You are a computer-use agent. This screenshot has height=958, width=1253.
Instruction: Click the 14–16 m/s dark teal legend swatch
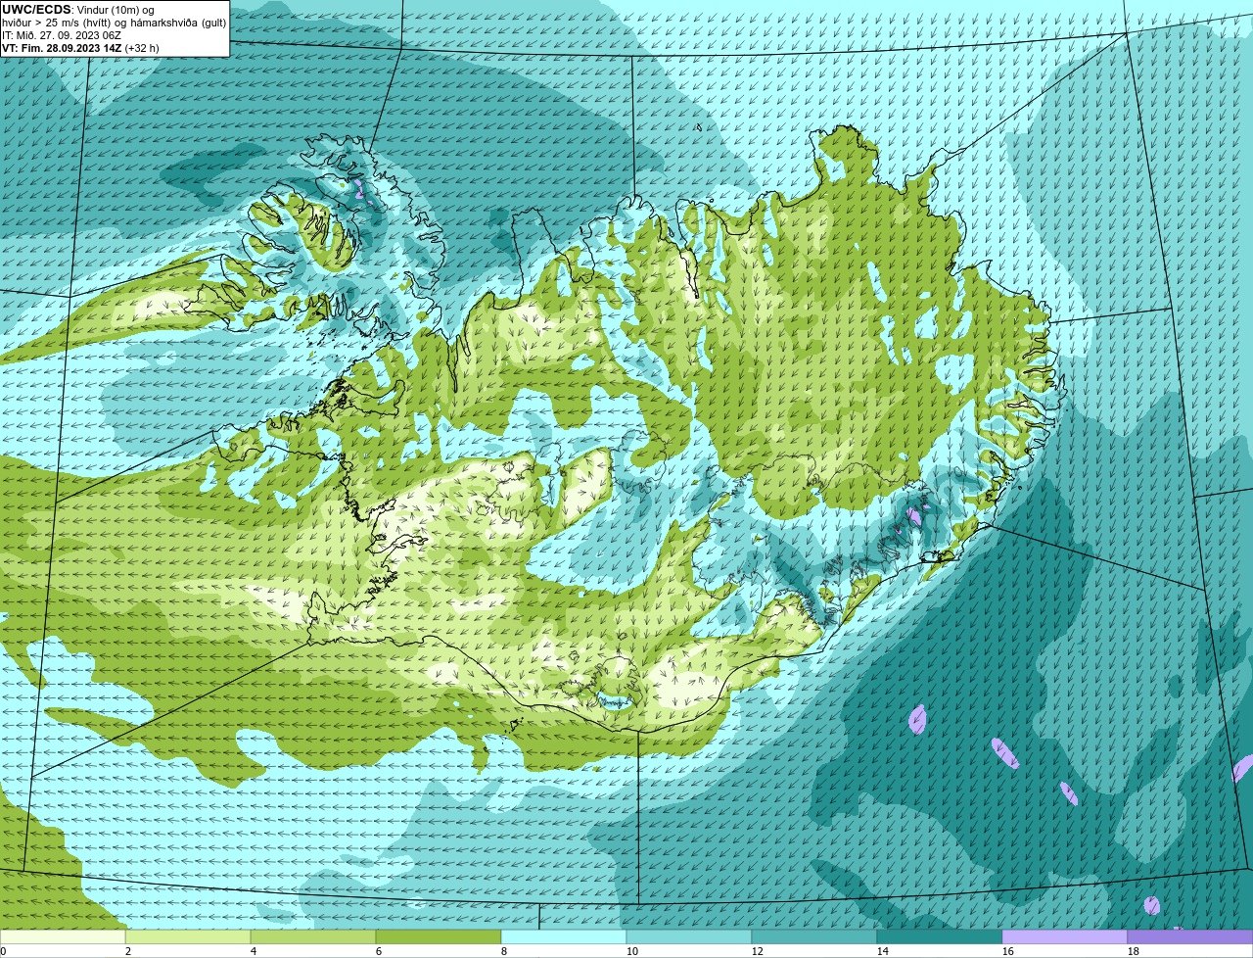click(x=940, y=936)
